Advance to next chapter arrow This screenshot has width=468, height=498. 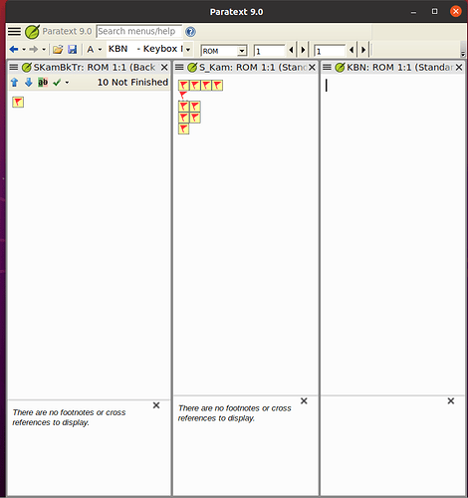pyautogui.click(x=303, y=50)
